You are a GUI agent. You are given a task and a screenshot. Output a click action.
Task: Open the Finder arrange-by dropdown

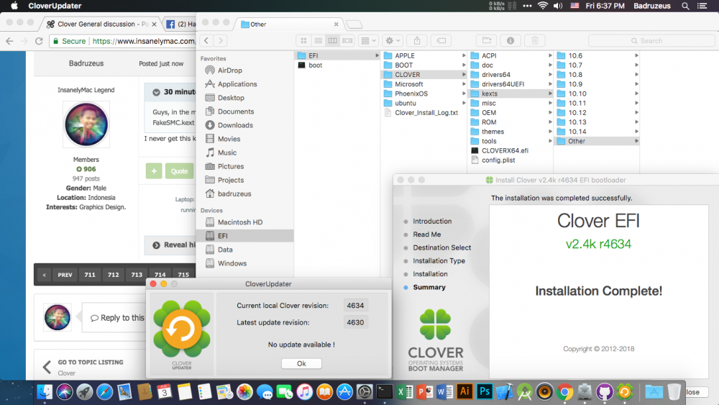coord(368,41)
